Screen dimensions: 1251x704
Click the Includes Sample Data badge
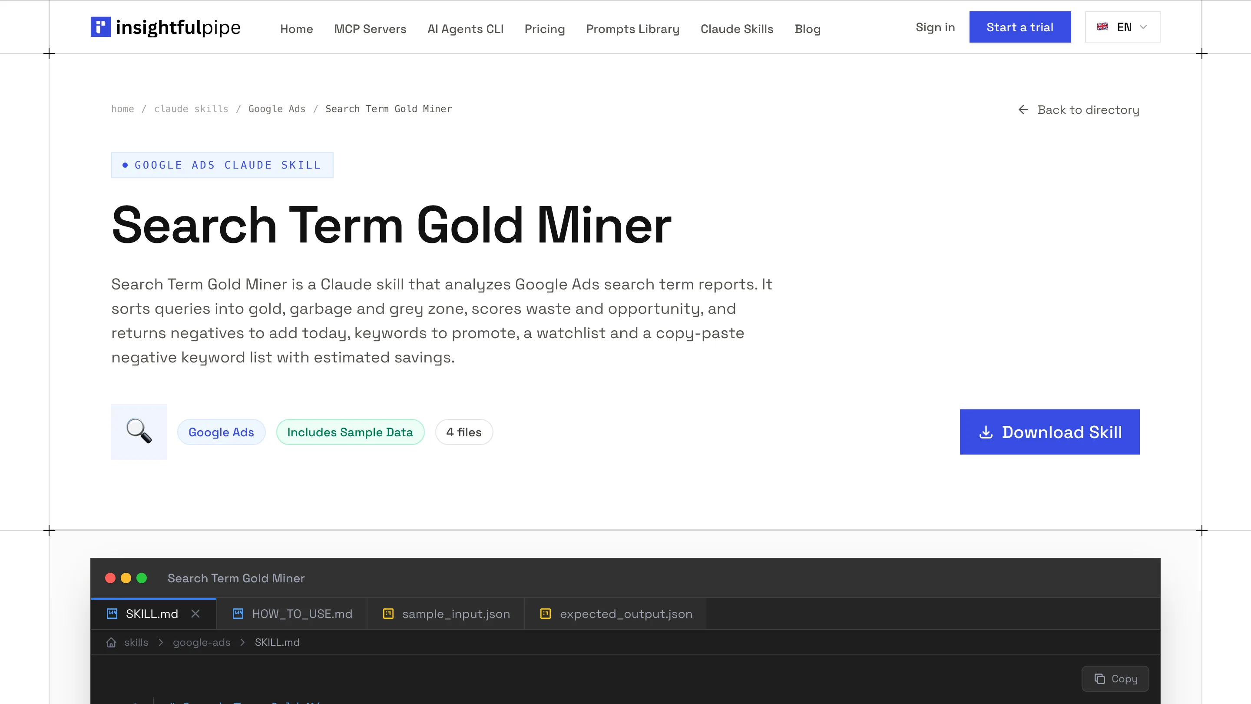[350, 432]
